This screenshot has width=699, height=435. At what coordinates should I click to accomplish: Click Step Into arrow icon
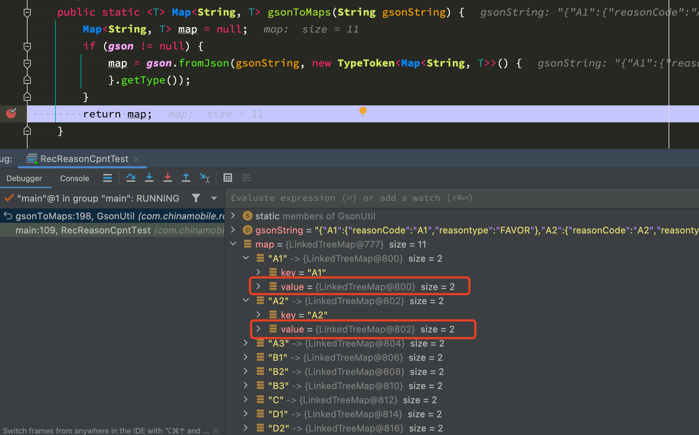point(149,178)
